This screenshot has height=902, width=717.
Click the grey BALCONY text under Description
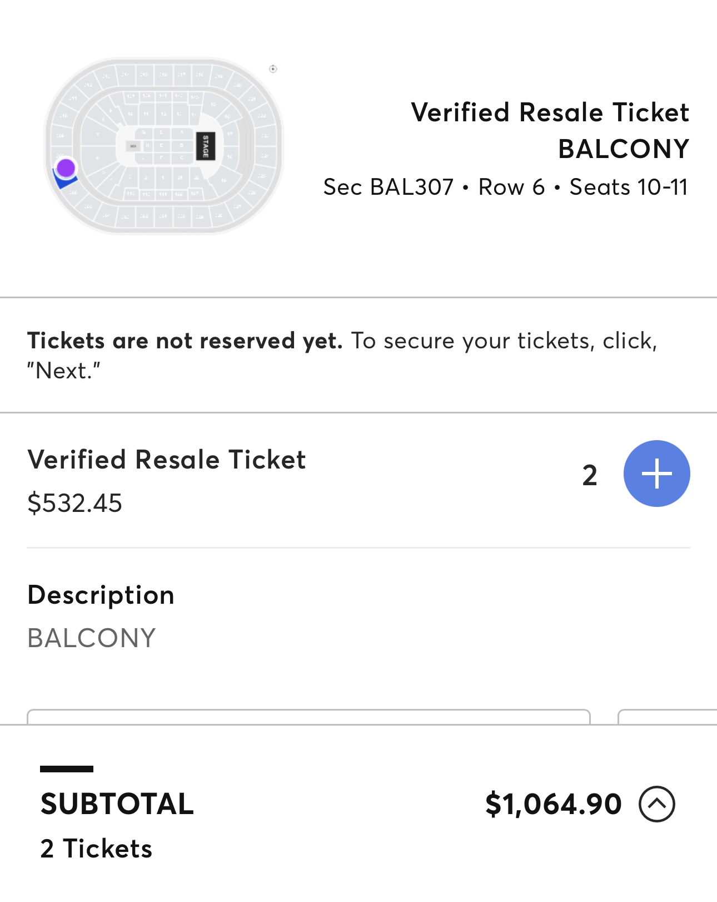pos(92,638)
